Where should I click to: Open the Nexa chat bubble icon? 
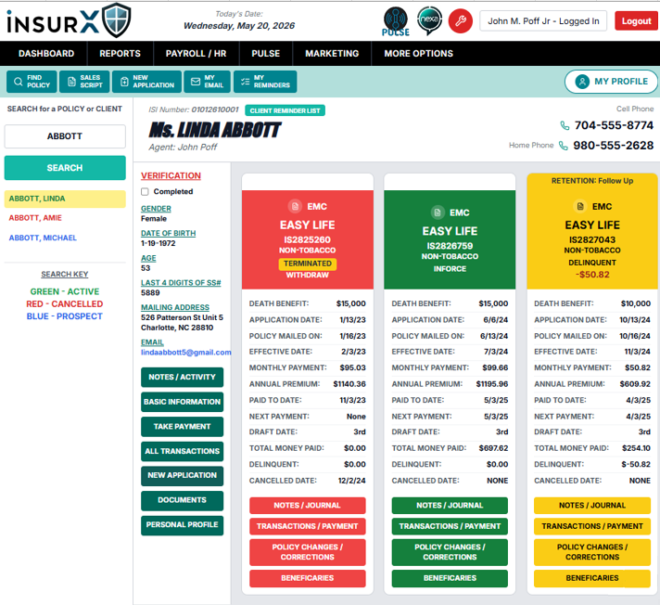point(429,20)
